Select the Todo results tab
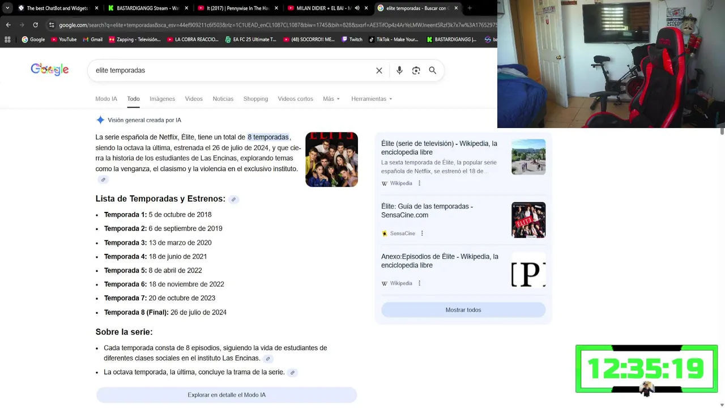 pyautogui.click(x=133, y=99)
